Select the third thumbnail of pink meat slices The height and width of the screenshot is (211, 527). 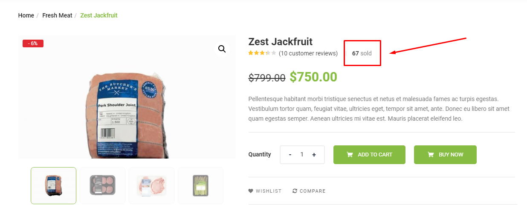pyautogui.click(x=151, y=185)
